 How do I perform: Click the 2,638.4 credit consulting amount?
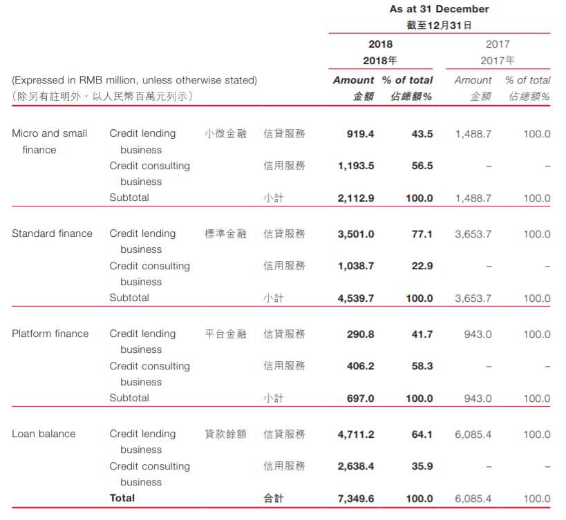(x=356, y=466)
